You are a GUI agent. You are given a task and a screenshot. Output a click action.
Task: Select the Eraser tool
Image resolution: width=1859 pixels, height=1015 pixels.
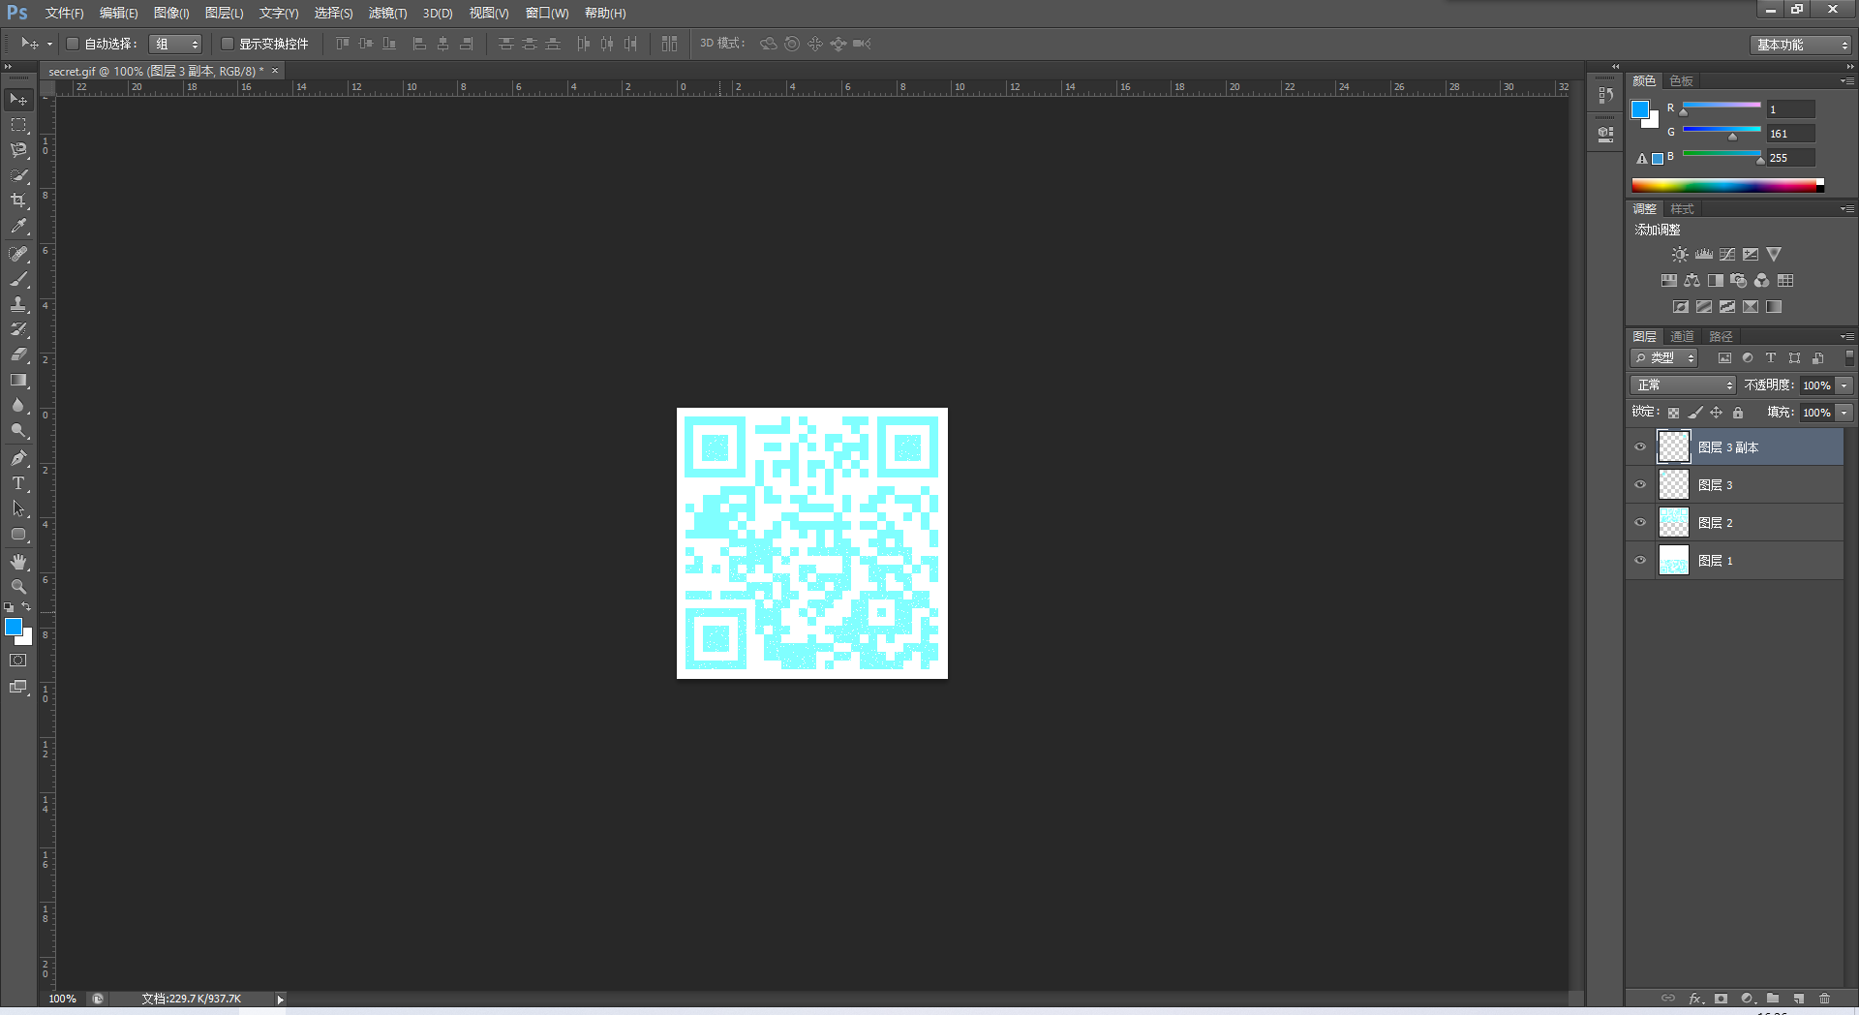coord(18,354)
